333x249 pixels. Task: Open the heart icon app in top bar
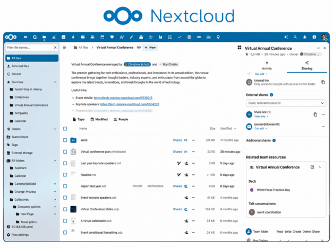point(112,37)
